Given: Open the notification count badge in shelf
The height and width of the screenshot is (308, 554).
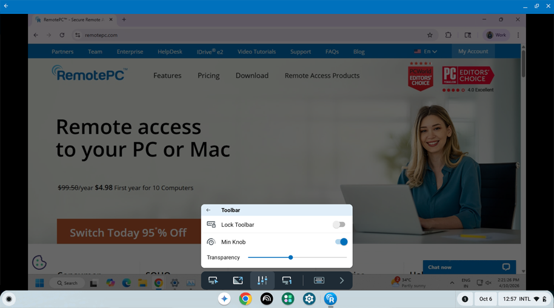Looking at the screenshot, I should (x=465, y=299).
